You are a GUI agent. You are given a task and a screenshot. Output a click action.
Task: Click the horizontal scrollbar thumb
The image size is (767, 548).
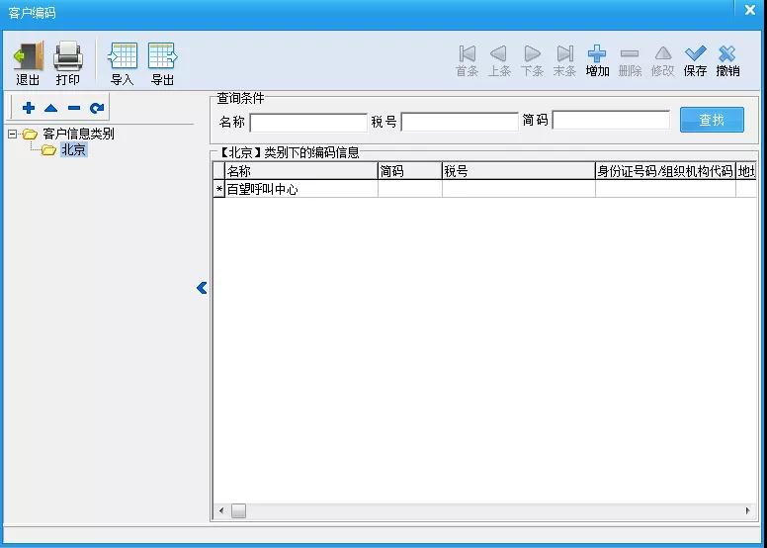(239, 510)
